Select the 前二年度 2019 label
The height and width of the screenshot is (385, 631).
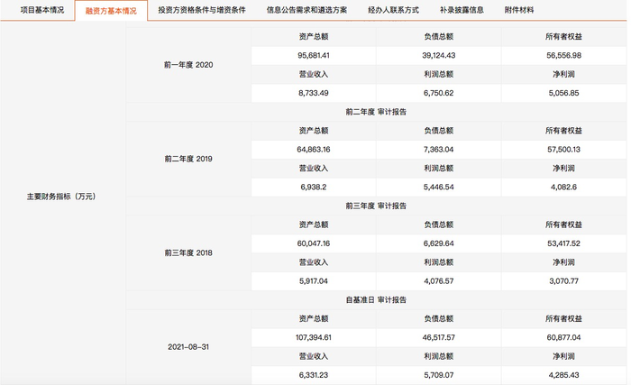(x=188, y=159)
